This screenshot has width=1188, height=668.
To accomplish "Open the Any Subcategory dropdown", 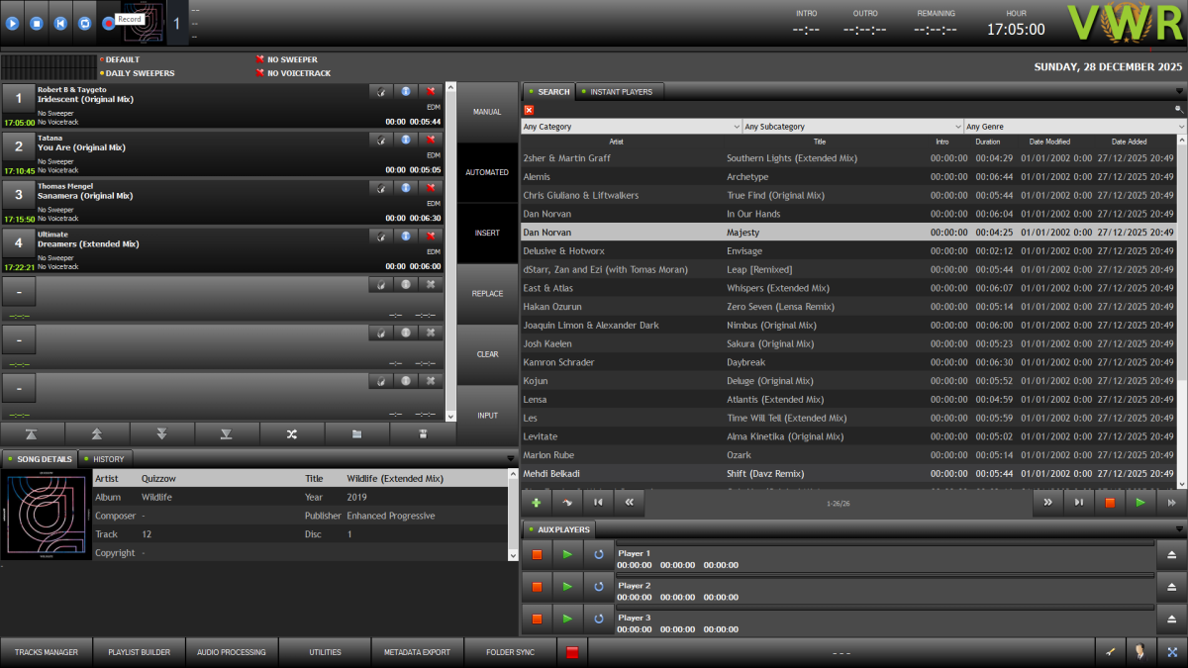I will (851, 126).
